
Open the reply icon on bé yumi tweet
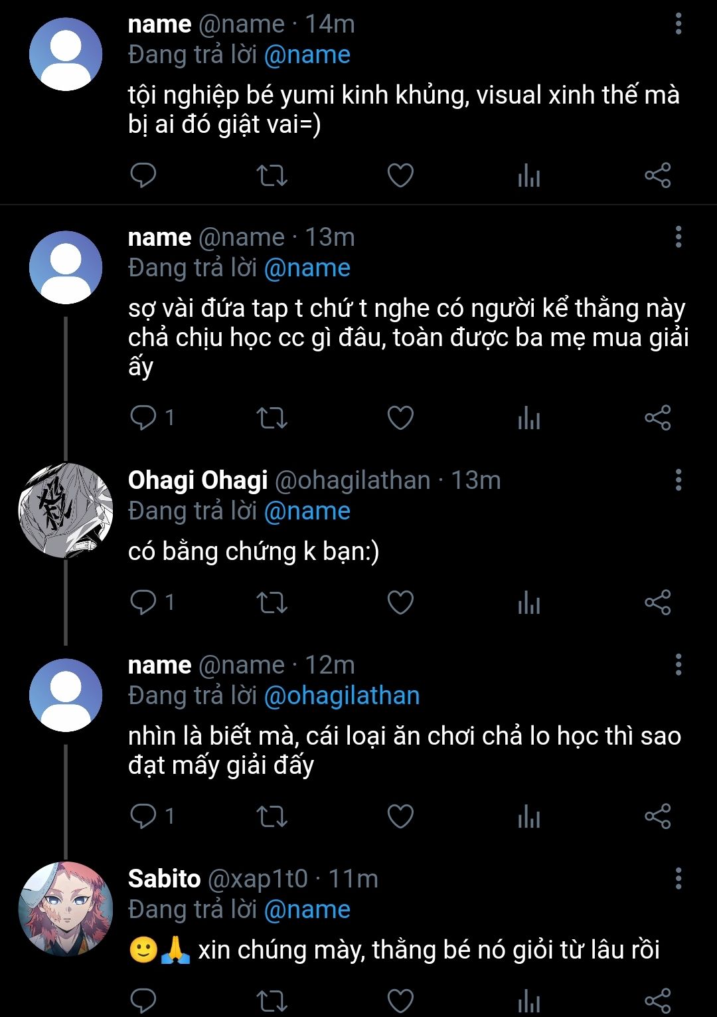[143, 176]
